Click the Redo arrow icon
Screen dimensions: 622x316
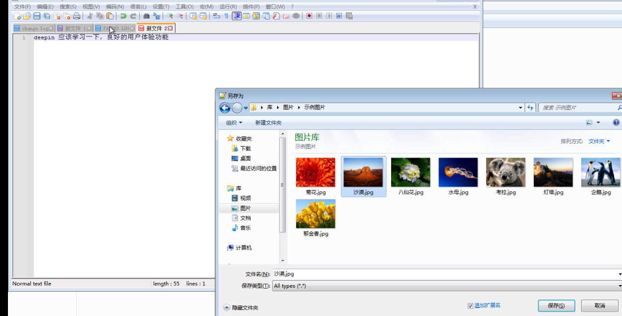(x=133, y=16)
